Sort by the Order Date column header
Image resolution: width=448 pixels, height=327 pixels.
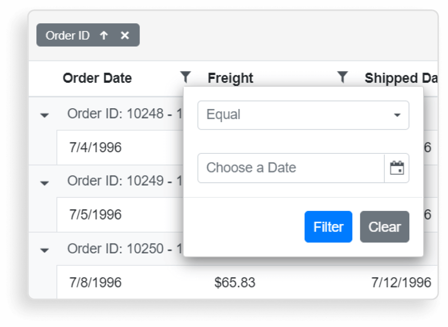(97, 78)
